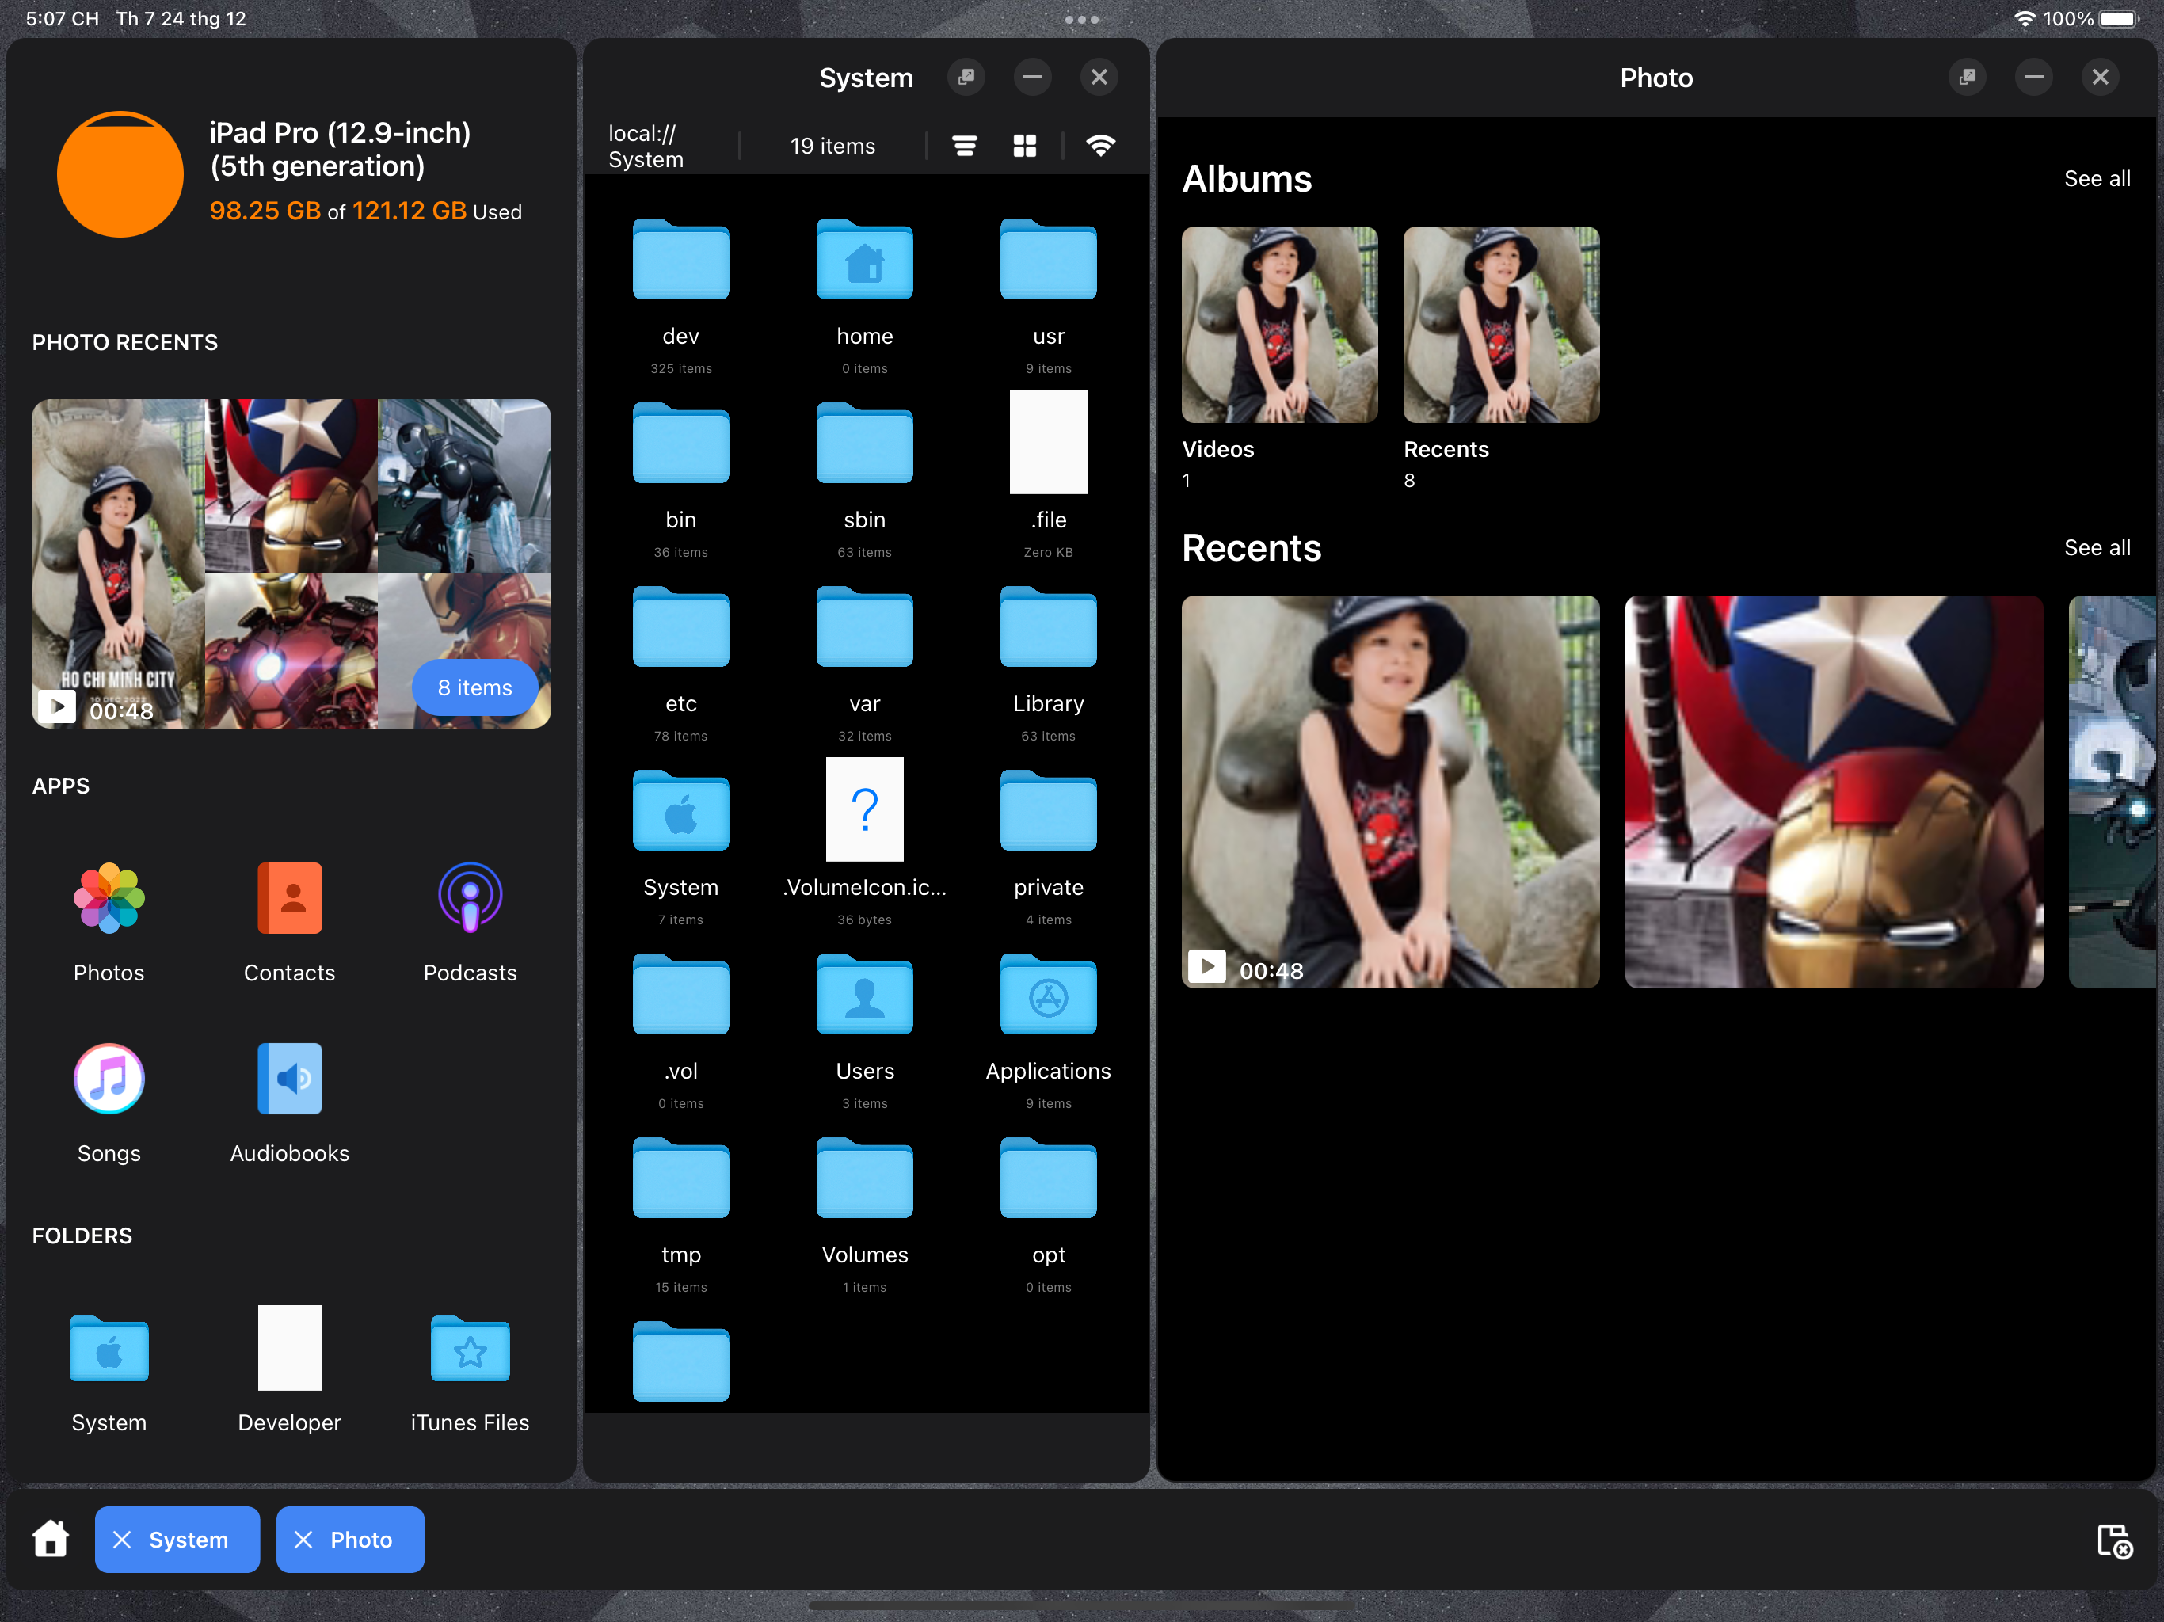Open the dev folder

point(681,259)
